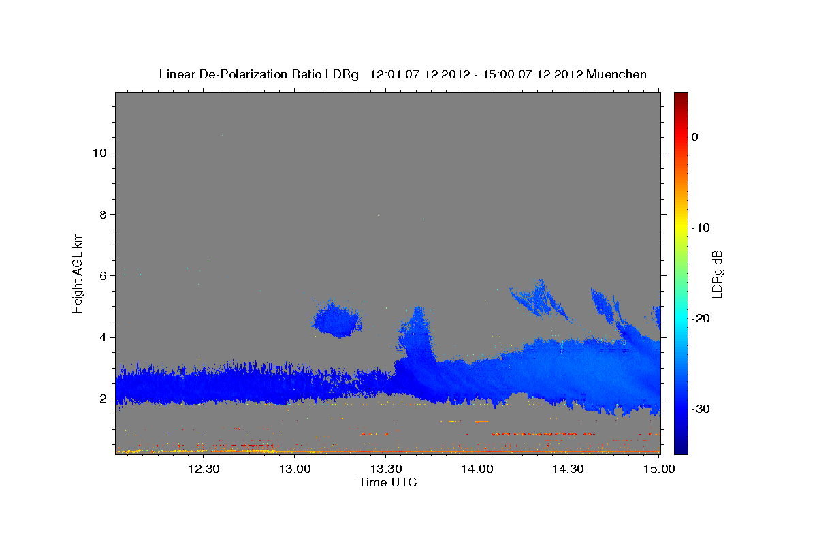
Task: Click the 'Muenchen' location in the title
Action: pos(617,74)
